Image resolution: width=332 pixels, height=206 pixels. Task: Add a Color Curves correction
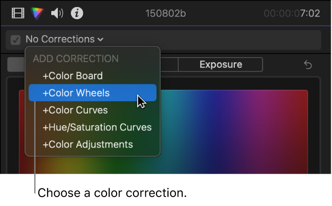[75, 110]
